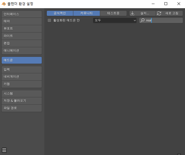Toggle the 테스트중 filter
Image resolution: width=185 pixels, height=155 pixels.
click(x=113, y=13)
